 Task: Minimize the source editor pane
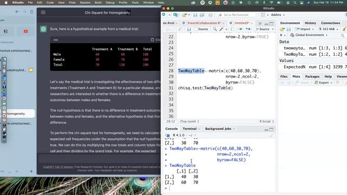coord(266,24)
